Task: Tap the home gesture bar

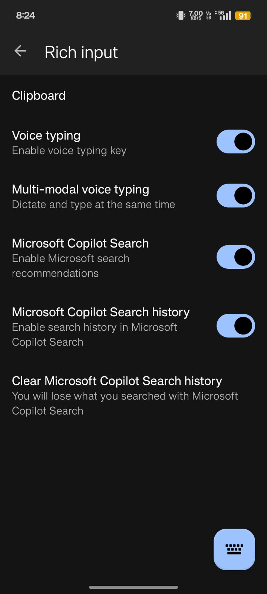Action: pos(133,587)
